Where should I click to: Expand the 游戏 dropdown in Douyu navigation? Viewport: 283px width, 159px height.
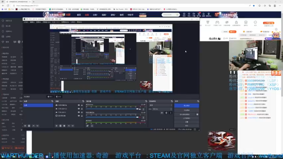[x=113, y=15]
